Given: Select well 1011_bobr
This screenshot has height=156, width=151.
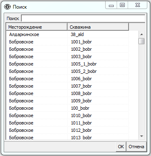Looking at the screenshot, I should [81, 123].
